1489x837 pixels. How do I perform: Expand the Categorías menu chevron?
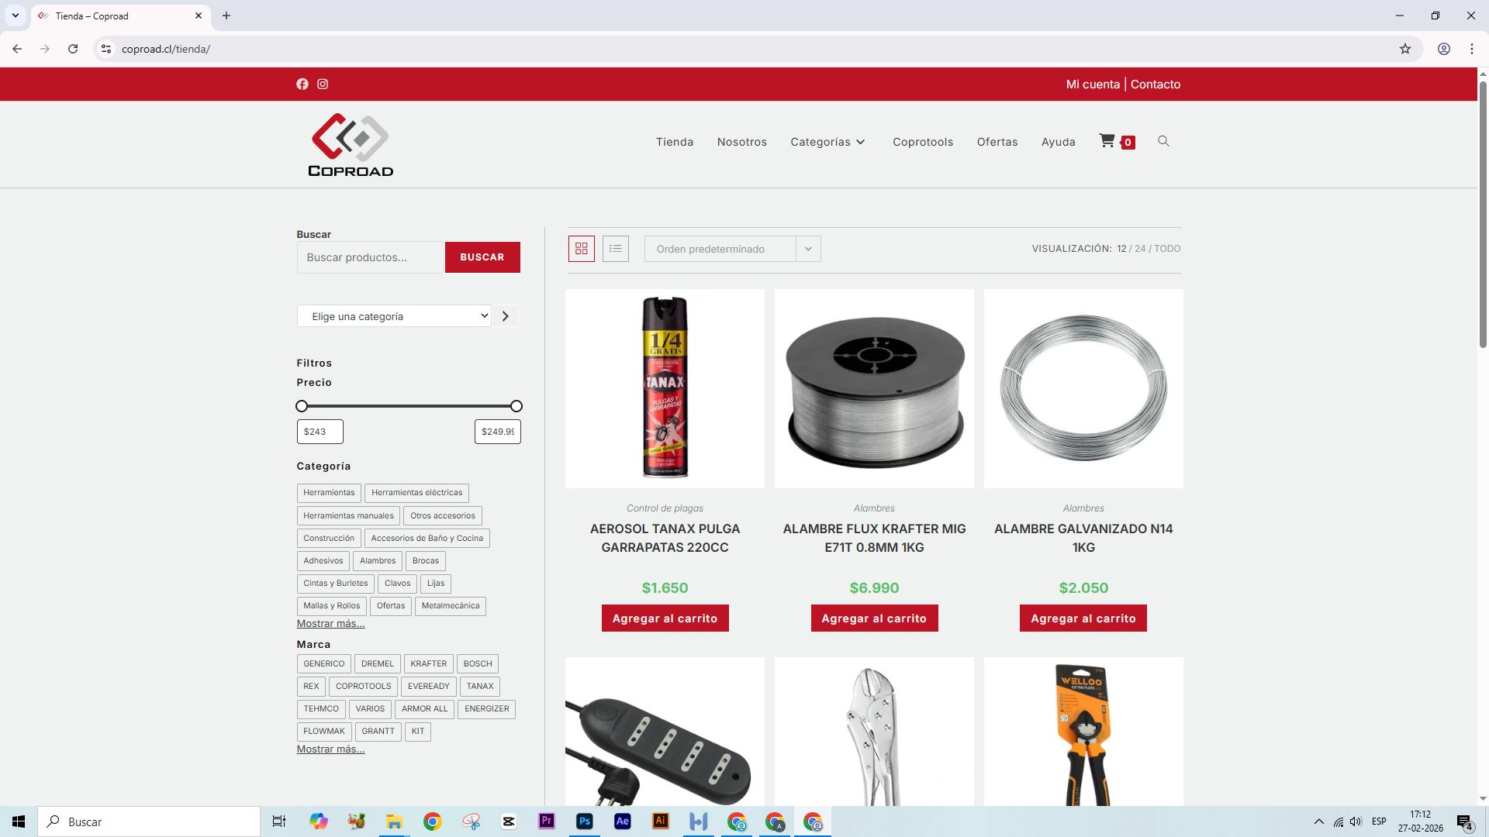(860, 143)
